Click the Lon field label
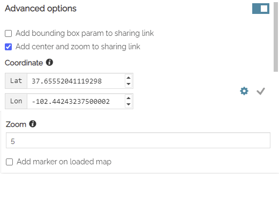Viewport: 279px width, 197px height. coord(16,101)
